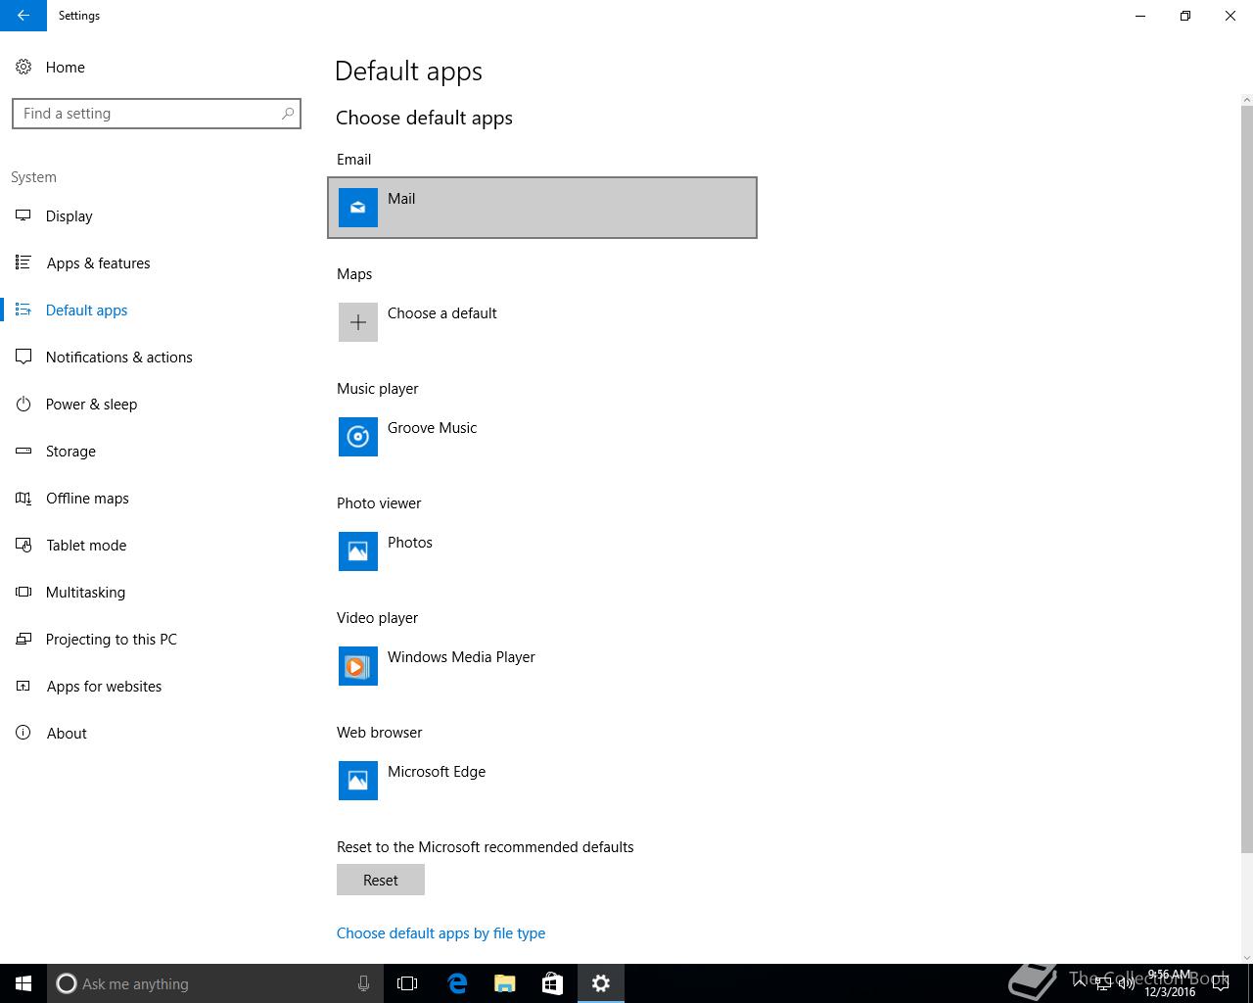Open the Store from the taskbar
Image resolution: width=1253 pixels, height=1003 pixels.
tap(552, 983)
